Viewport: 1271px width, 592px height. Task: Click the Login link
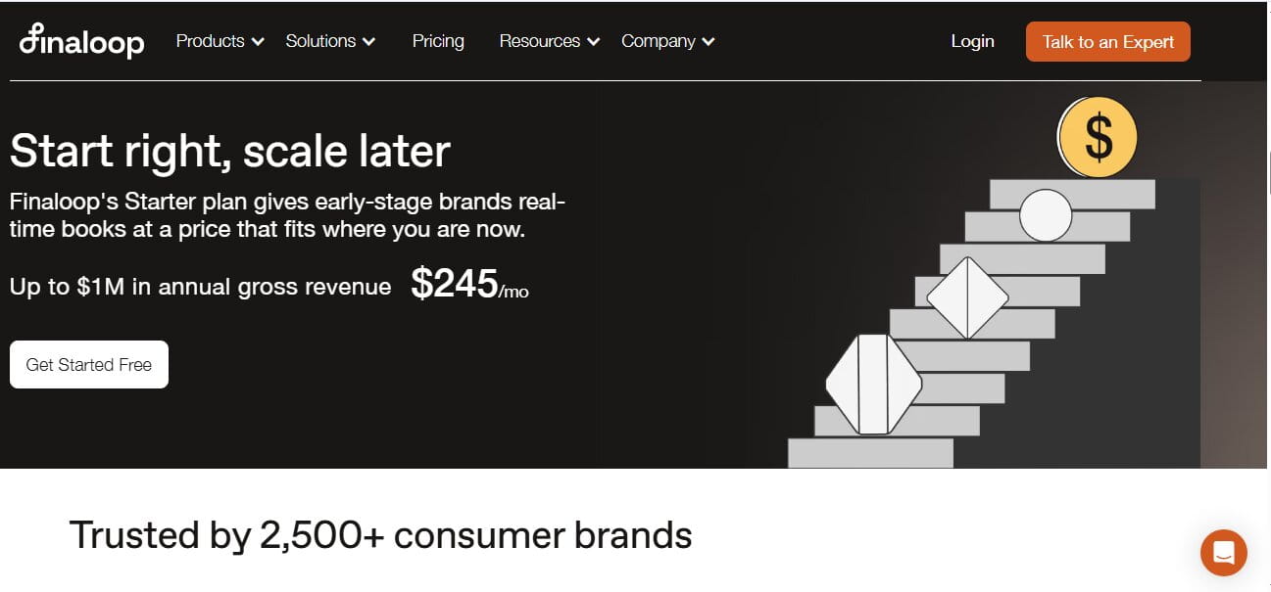[x=972, y=41]
